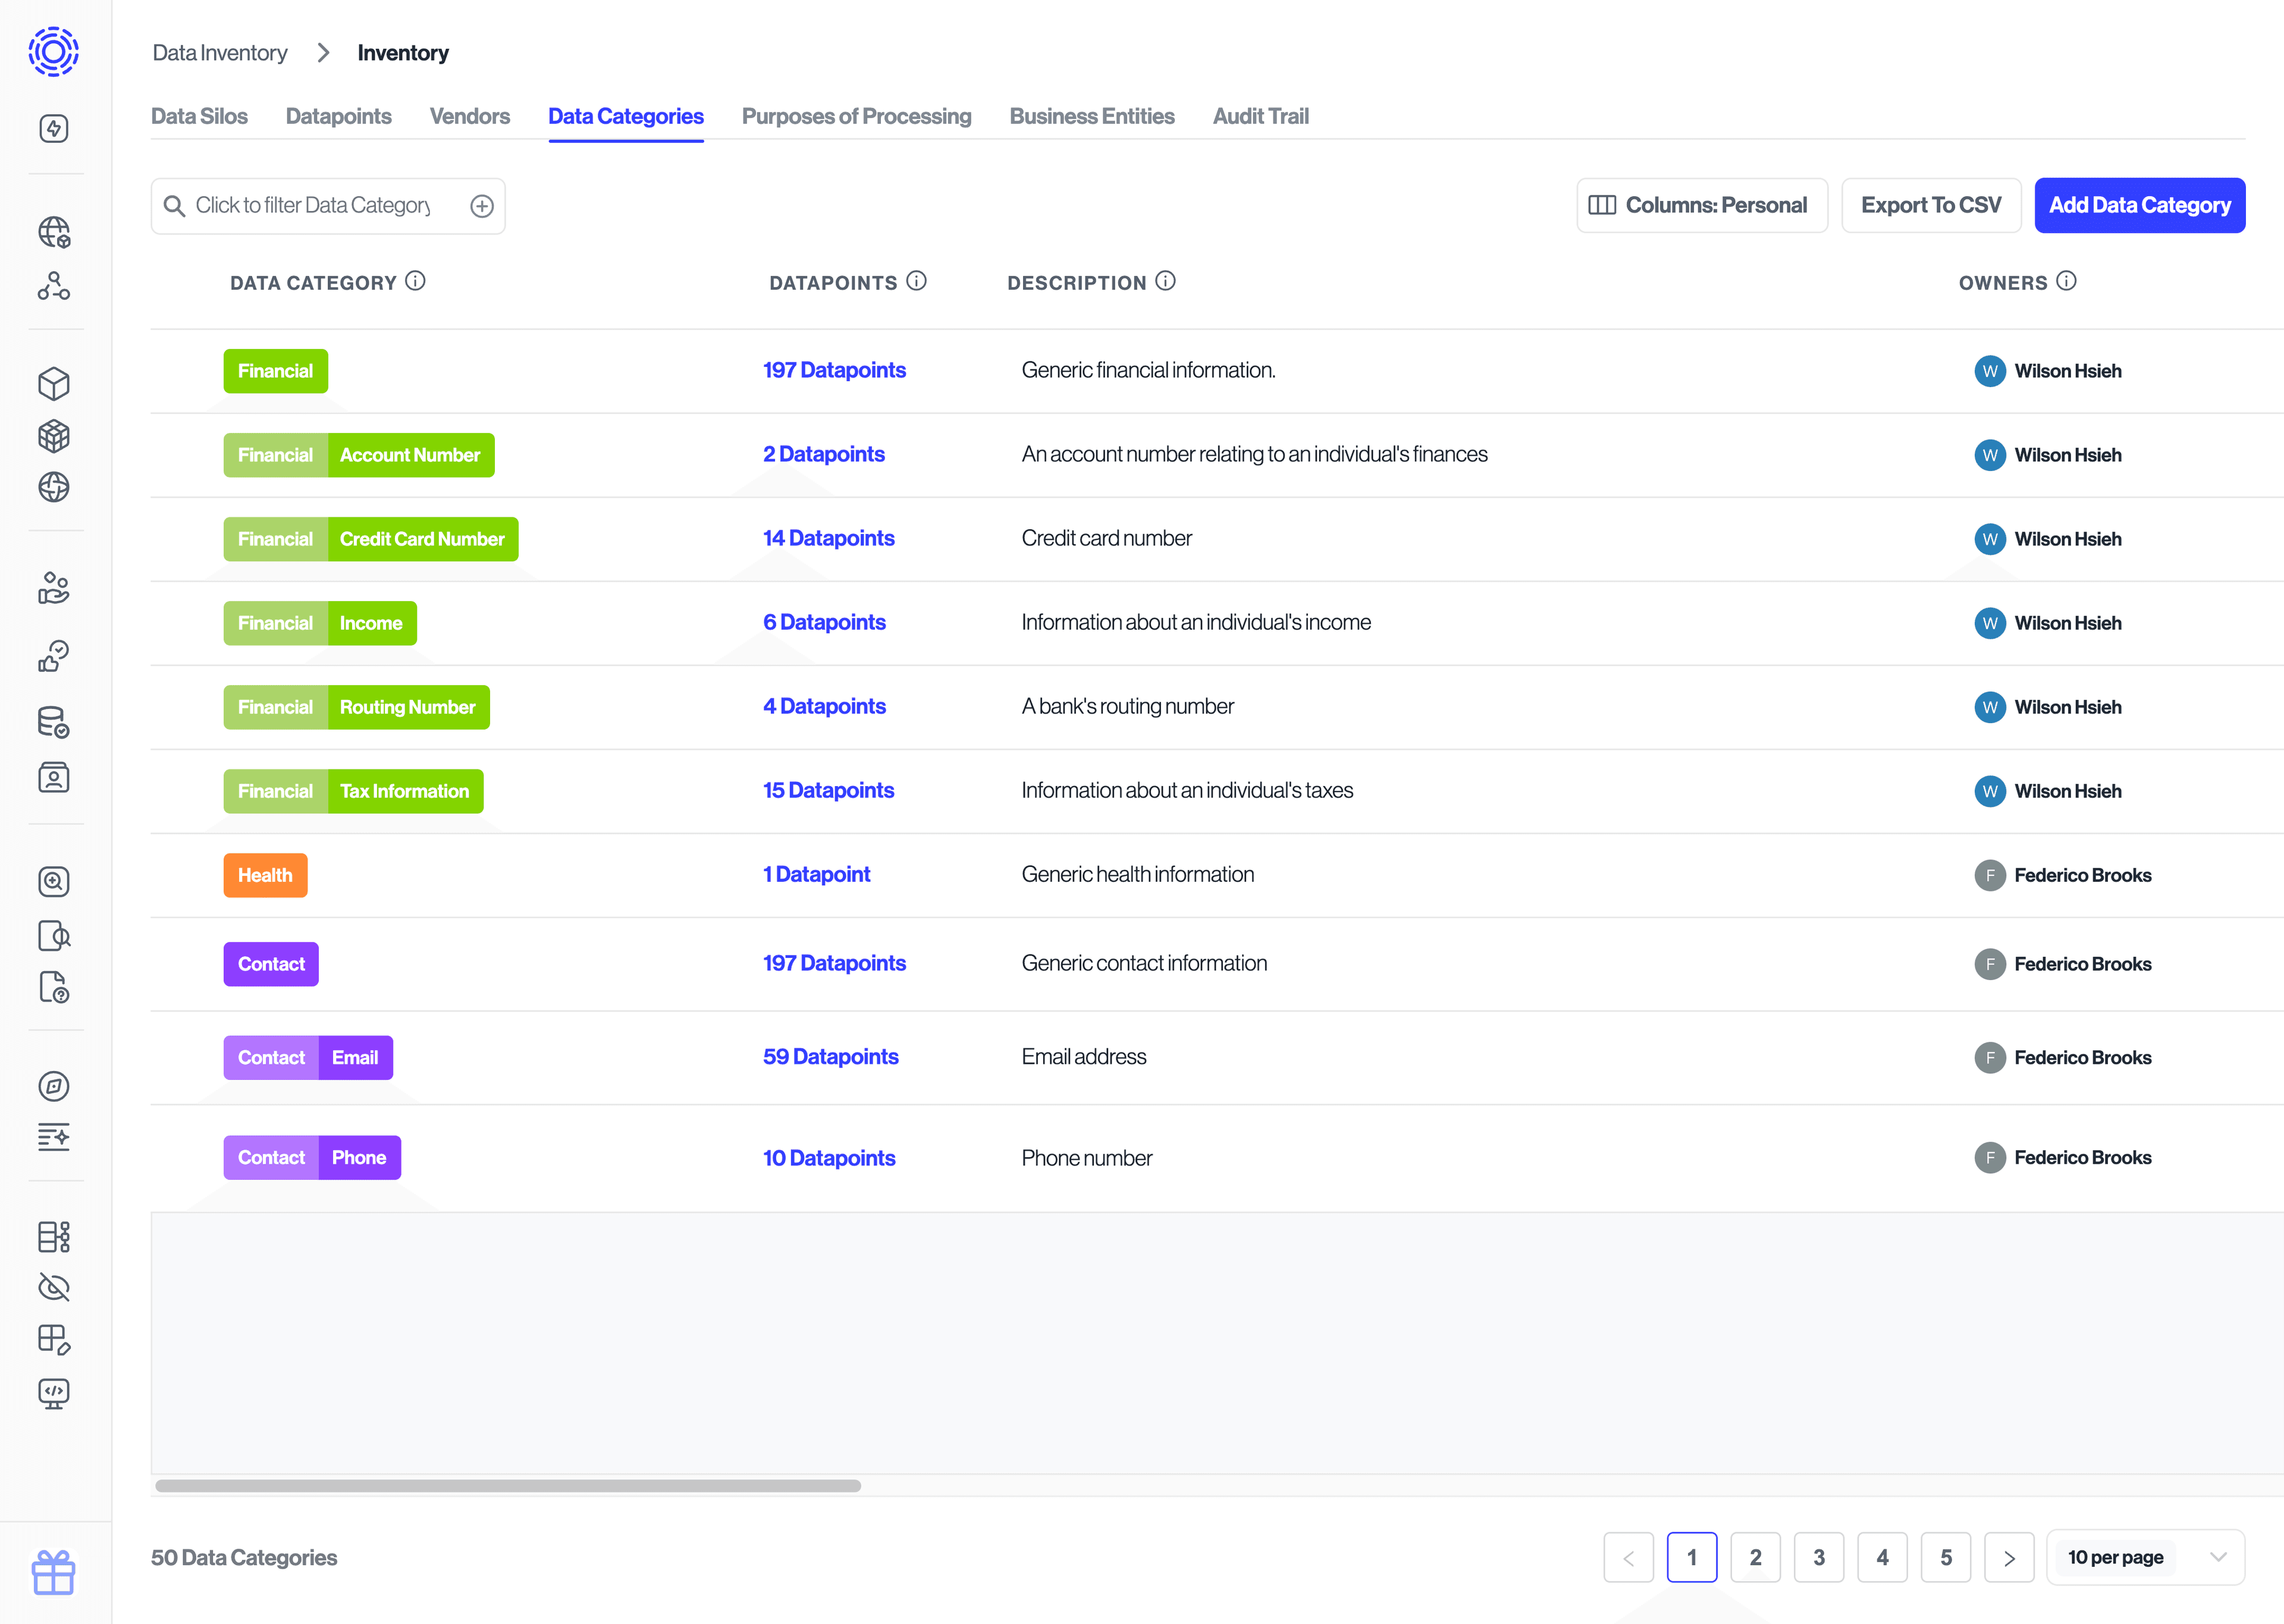
Task: Click the compass icon in the sidebar
Action: click(55, 1086)
